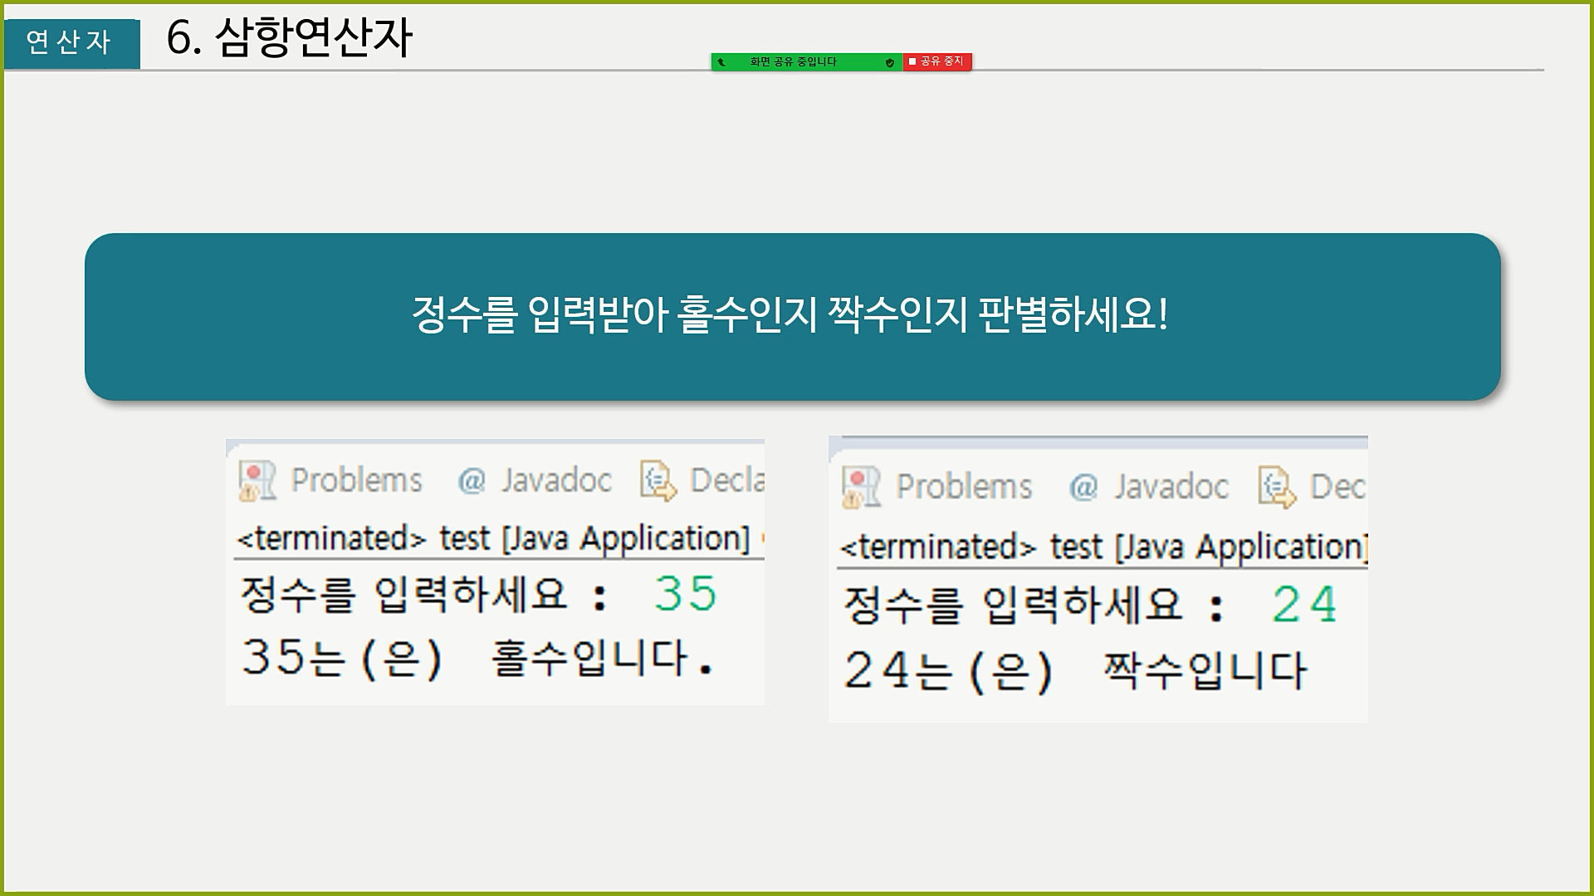
Task: Click the green input number 24
Action: coord(1303,604)
